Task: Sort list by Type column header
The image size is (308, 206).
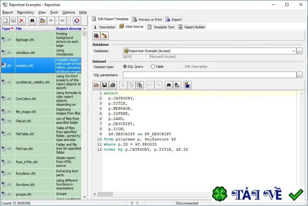Action: pos(7,28)
